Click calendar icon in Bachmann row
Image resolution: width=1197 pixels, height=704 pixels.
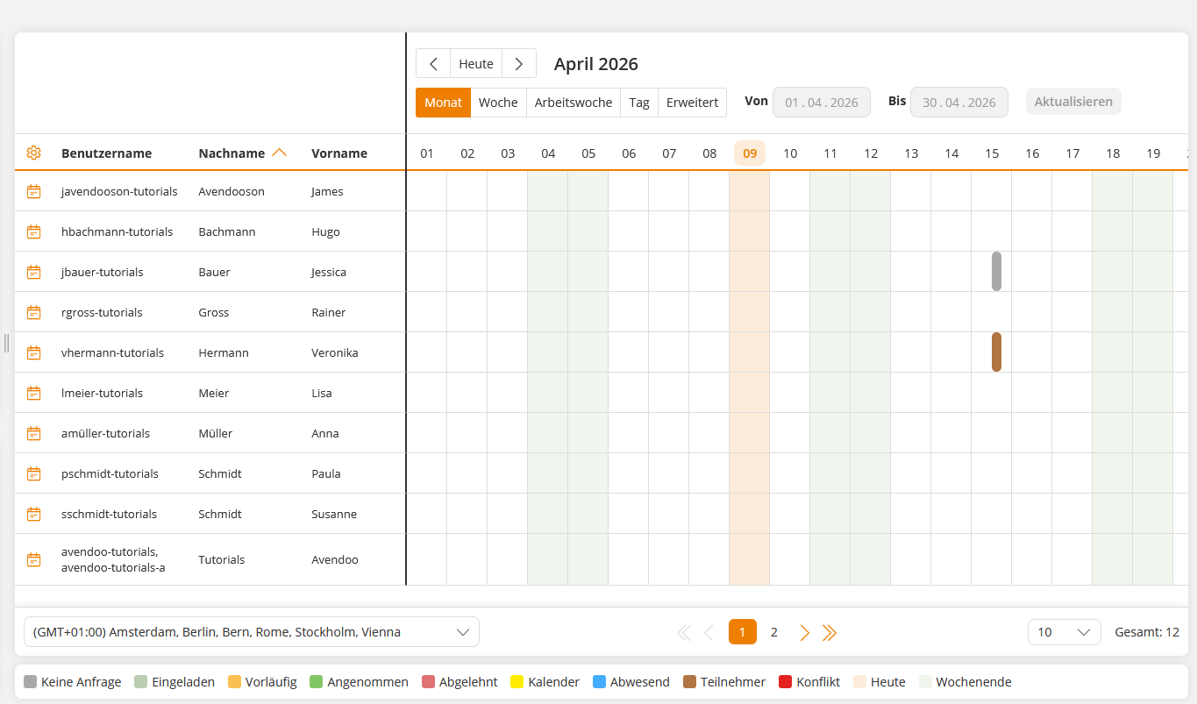[x=33, y=231]
